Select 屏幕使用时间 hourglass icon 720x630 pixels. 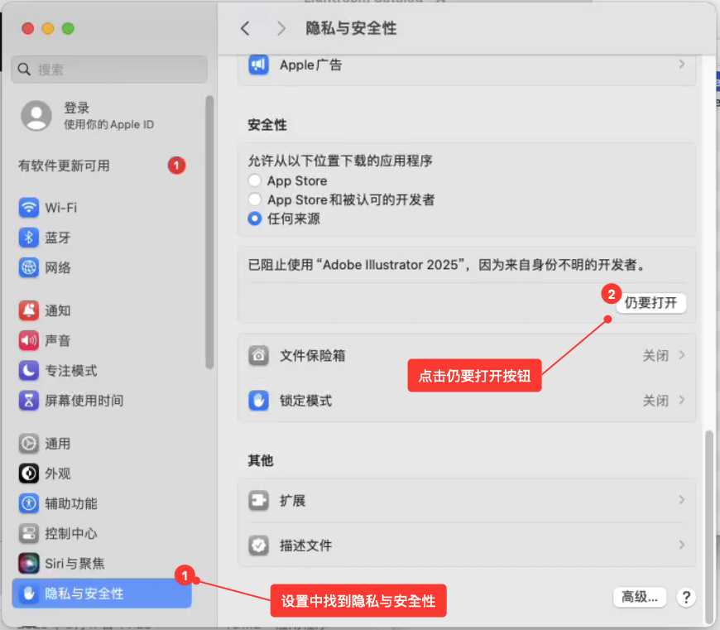[x=29, y=401]
